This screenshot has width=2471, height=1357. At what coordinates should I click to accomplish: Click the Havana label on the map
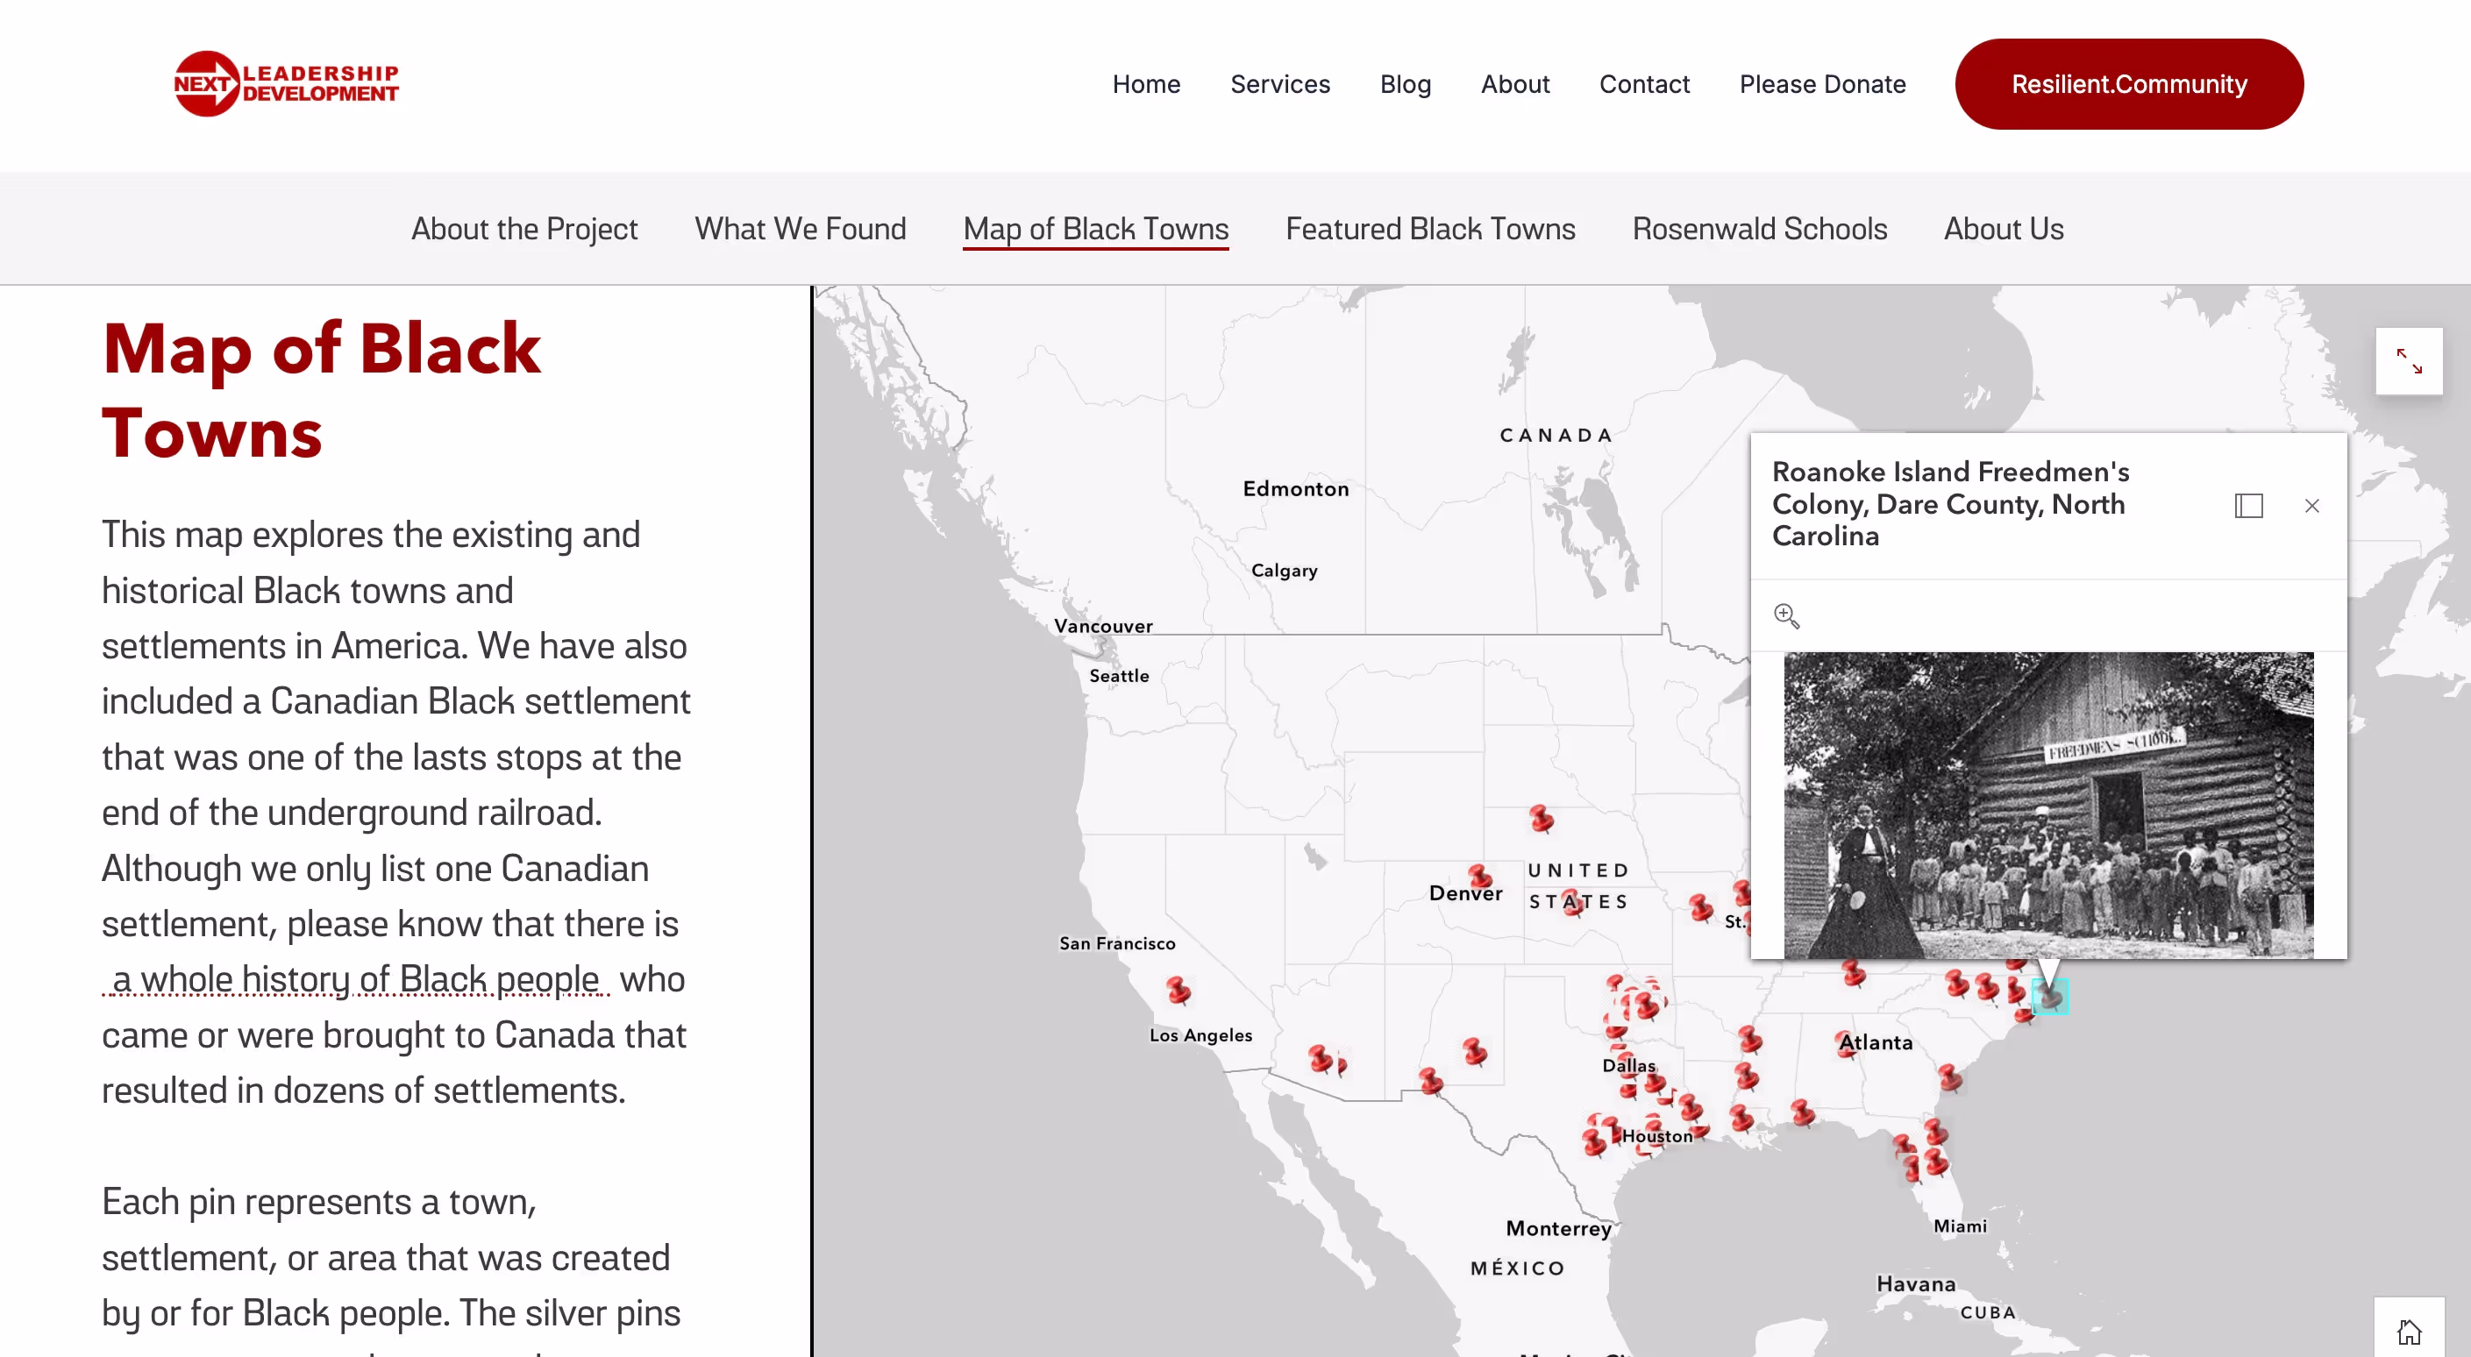pyautogui.click(x=1916, y=1283)
